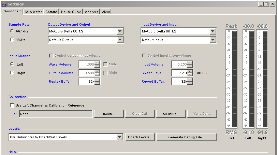Select the 48kHz sample rate

tap(12, 40)
